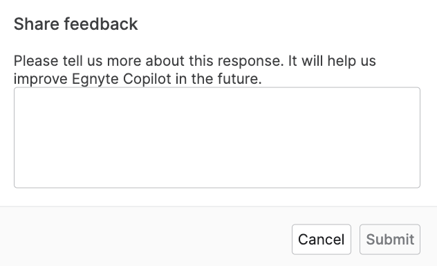
Task: Abort feedback by clicking Cancel
Action: tap(322, 240)
